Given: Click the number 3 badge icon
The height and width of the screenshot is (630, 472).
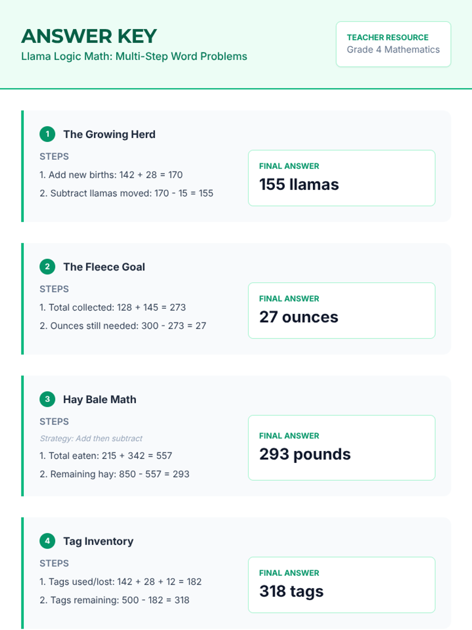Looking at the screenshot, I should click(47, 399).
